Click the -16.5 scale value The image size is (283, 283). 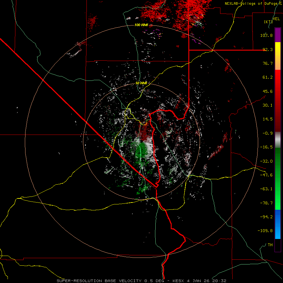click(x=266, y=147)
